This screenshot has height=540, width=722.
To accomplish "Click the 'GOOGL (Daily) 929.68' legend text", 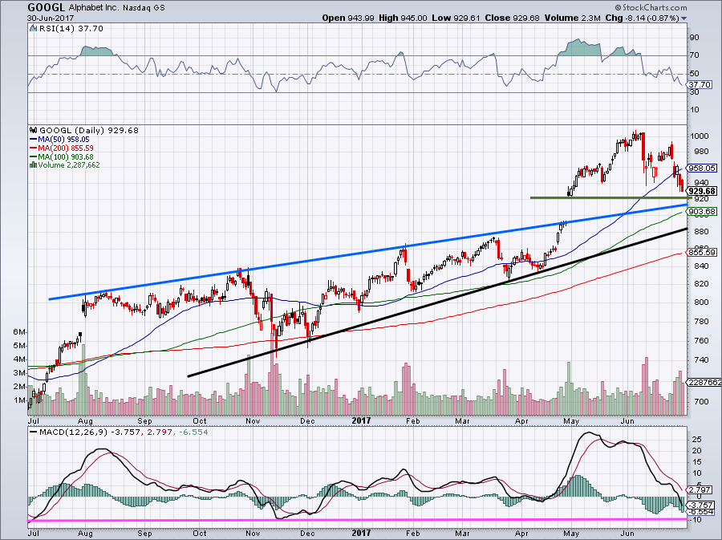I will [89, 130].
